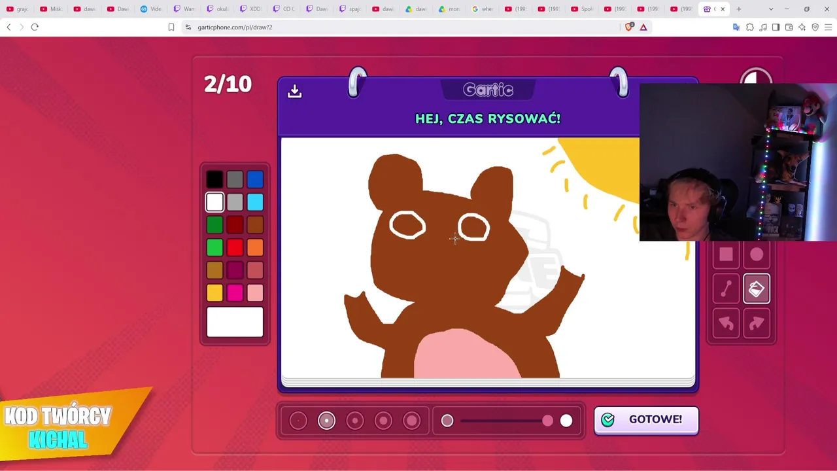Select the straight line tool
Image resolution: width=837 pixels, height=471 pixels.
[726, 289]
